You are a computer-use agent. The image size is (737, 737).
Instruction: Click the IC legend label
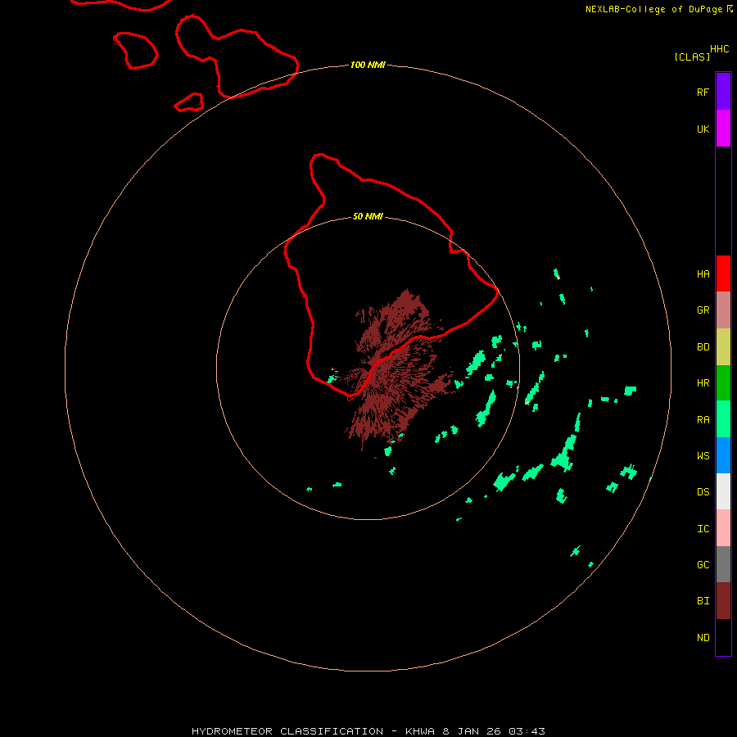pyautogui.click(x=703, y=528)
